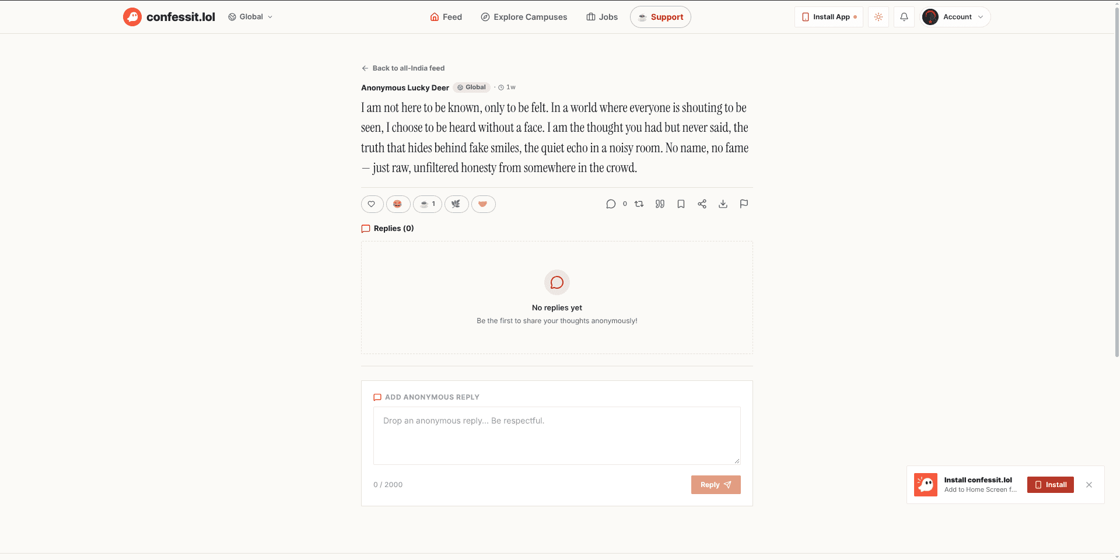Open the Explore Campuses page

click(524, 17)
